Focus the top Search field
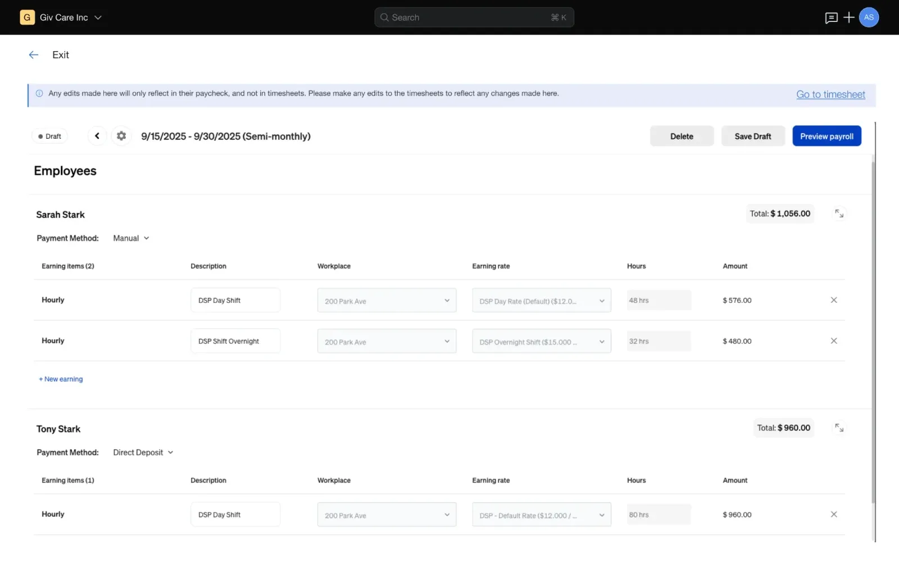 (474, 17)
